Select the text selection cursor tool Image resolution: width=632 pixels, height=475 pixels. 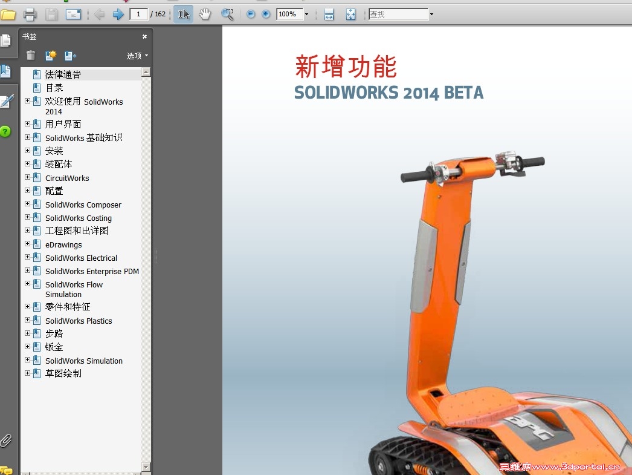(184, 15)
